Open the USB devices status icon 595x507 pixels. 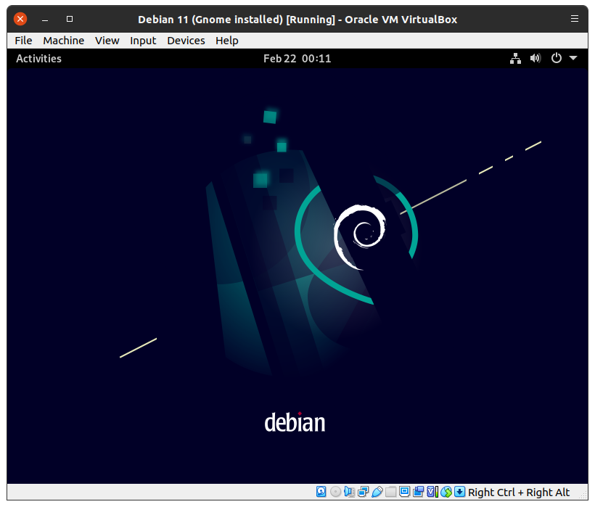pyautogui.click(x=377, y=492)
